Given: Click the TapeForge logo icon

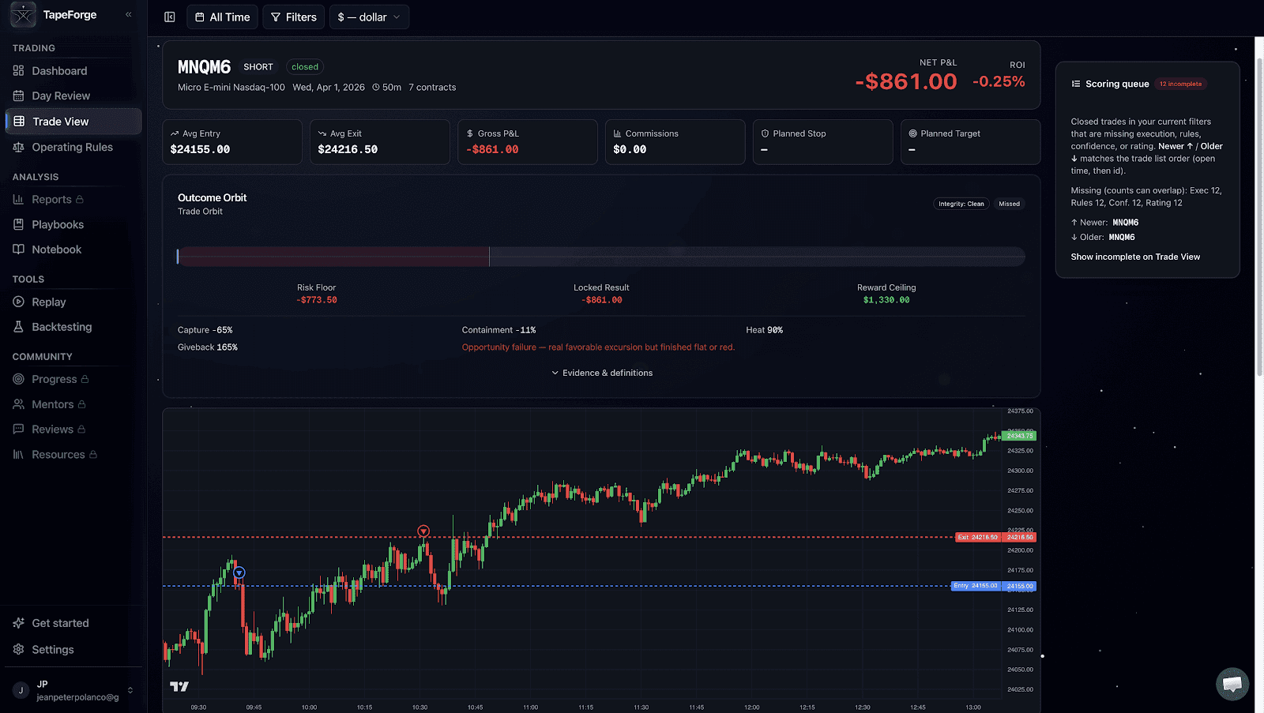Looking at the screenshot, I should (x=23, y=14).
